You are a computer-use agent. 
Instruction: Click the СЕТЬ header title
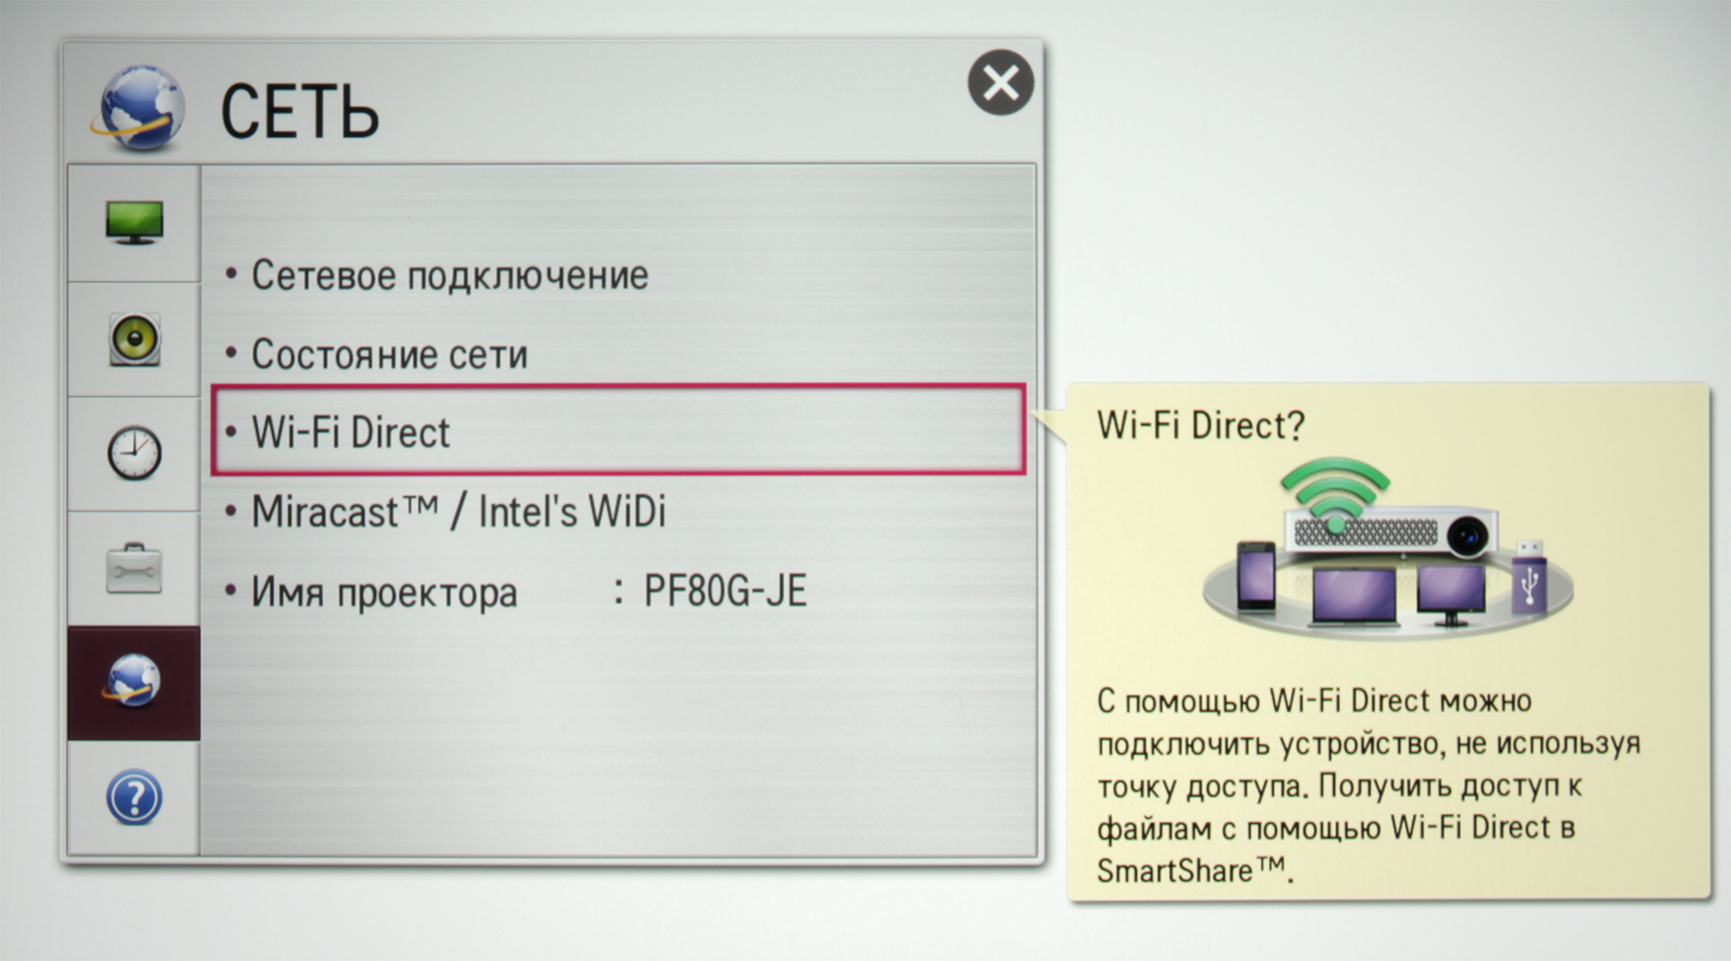tap(300, 112)
